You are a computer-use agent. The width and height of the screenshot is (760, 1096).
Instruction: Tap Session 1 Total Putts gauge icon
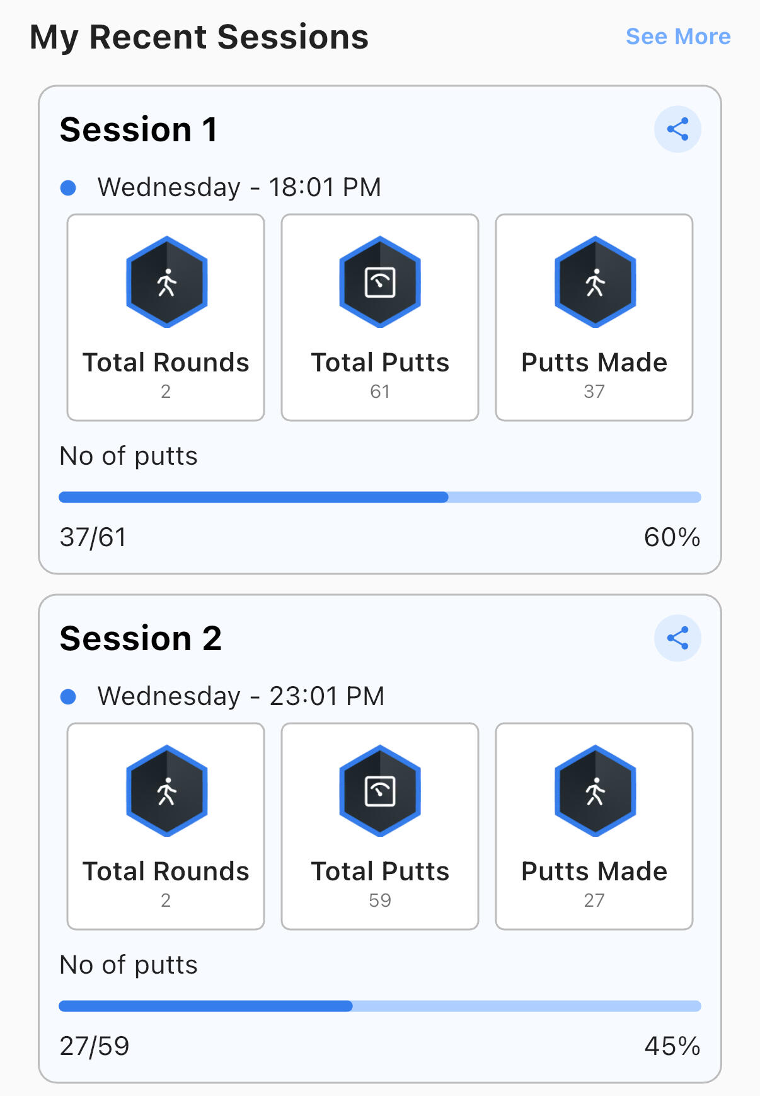click(x=380, y=282)
